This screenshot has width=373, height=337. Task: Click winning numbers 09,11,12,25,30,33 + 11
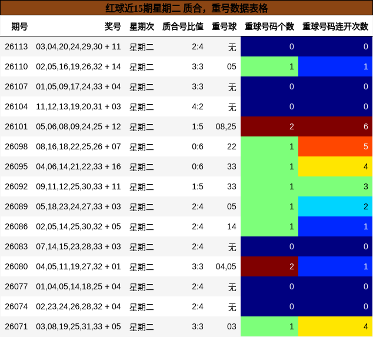tap(78, 186)
